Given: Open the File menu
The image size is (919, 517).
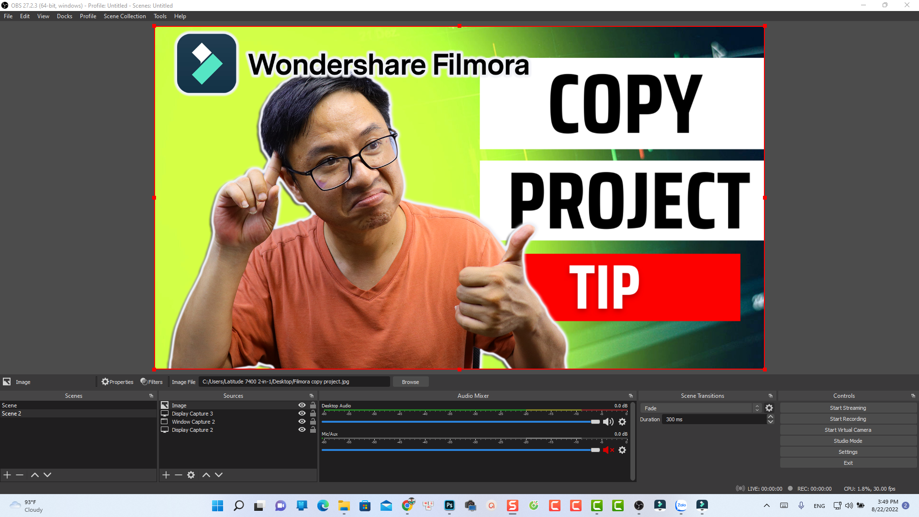Looking at the screenshot, I should (x=8, y=16).
